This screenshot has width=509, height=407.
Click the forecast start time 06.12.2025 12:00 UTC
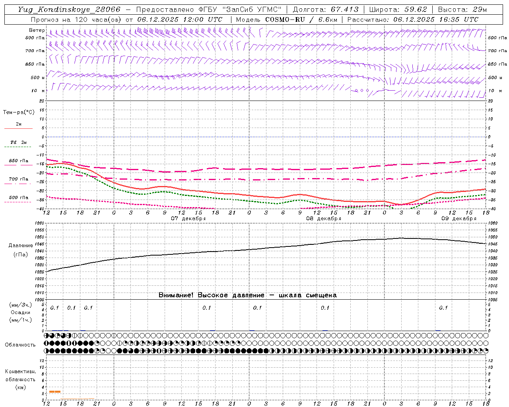(180, 19)
